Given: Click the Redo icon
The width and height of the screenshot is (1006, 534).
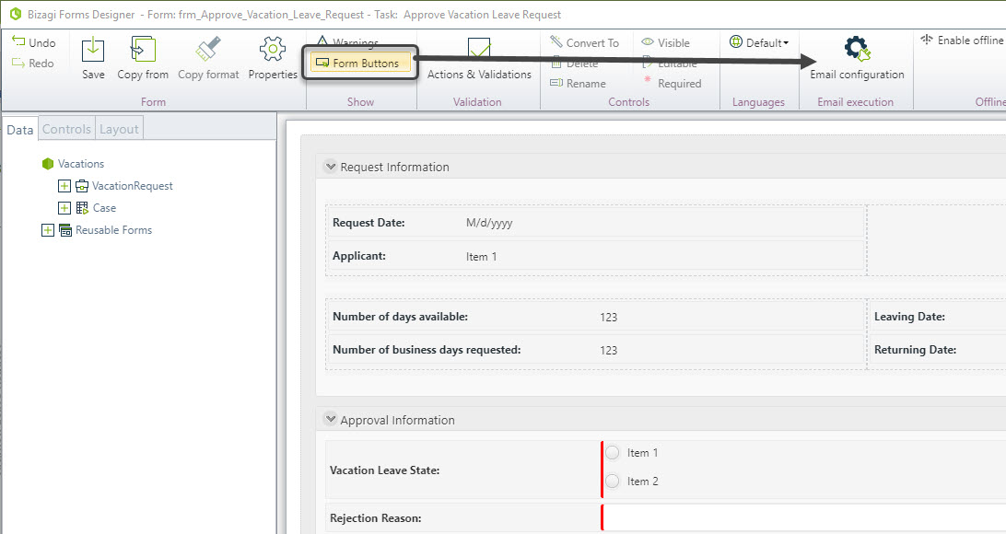Looking at the screenshot, I should [18, 63].
